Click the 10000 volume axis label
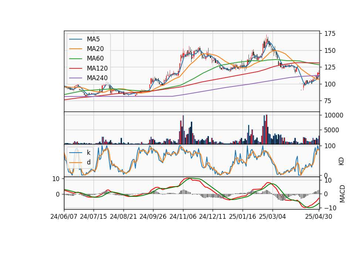355x255 pixels. tap(334, 115)
